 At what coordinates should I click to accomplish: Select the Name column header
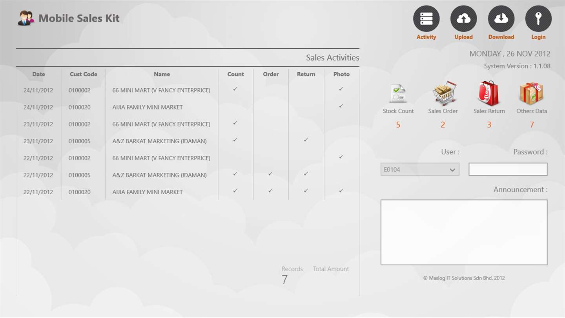click(x=162, y=74)
